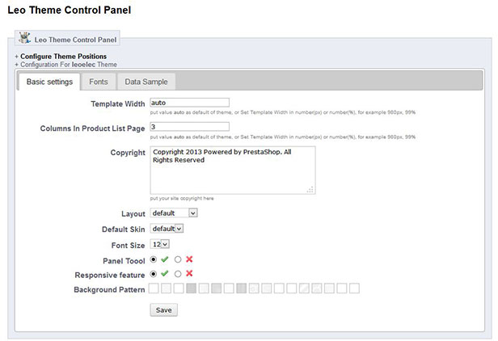Select the first Background Pattern swatch
This screenshot has width=498, height=341.
tap(154, 288)
